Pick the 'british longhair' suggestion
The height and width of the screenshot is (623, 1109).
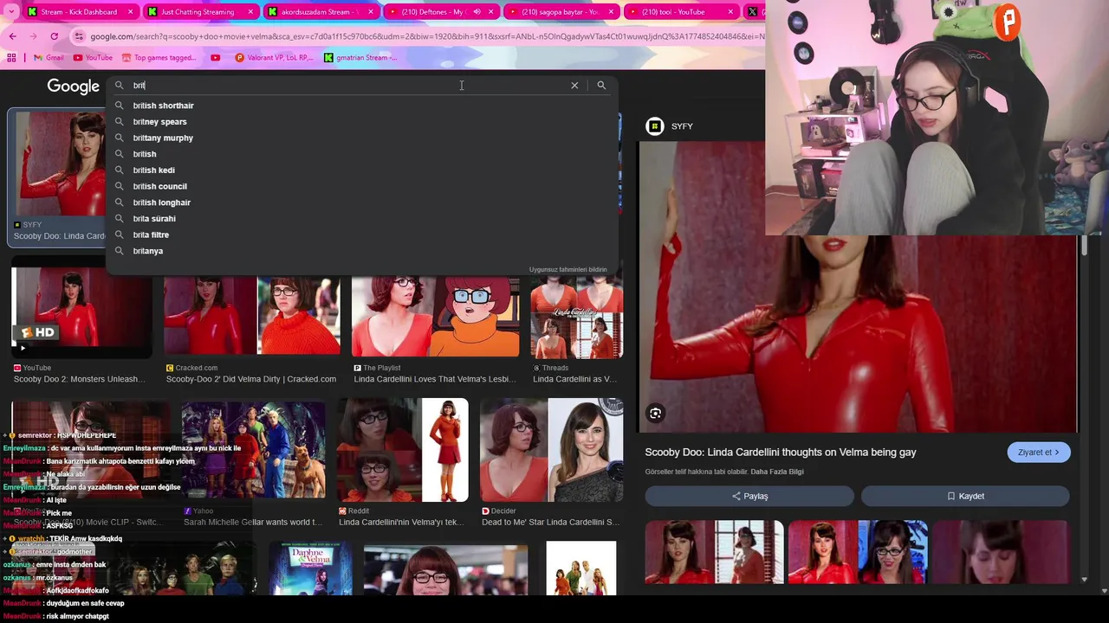(x=362, y=202)
